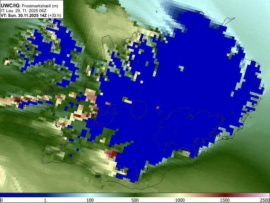Click the map value label '1104'
Screen dimensions: 270x203
pyautogui.click(x=143, y=40)
